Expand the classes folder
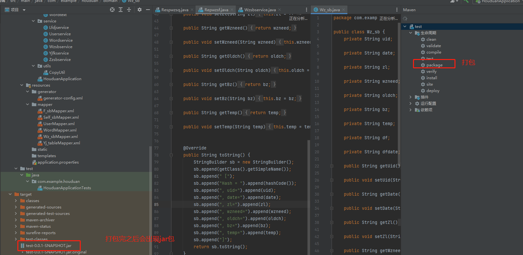 (16, 201)
